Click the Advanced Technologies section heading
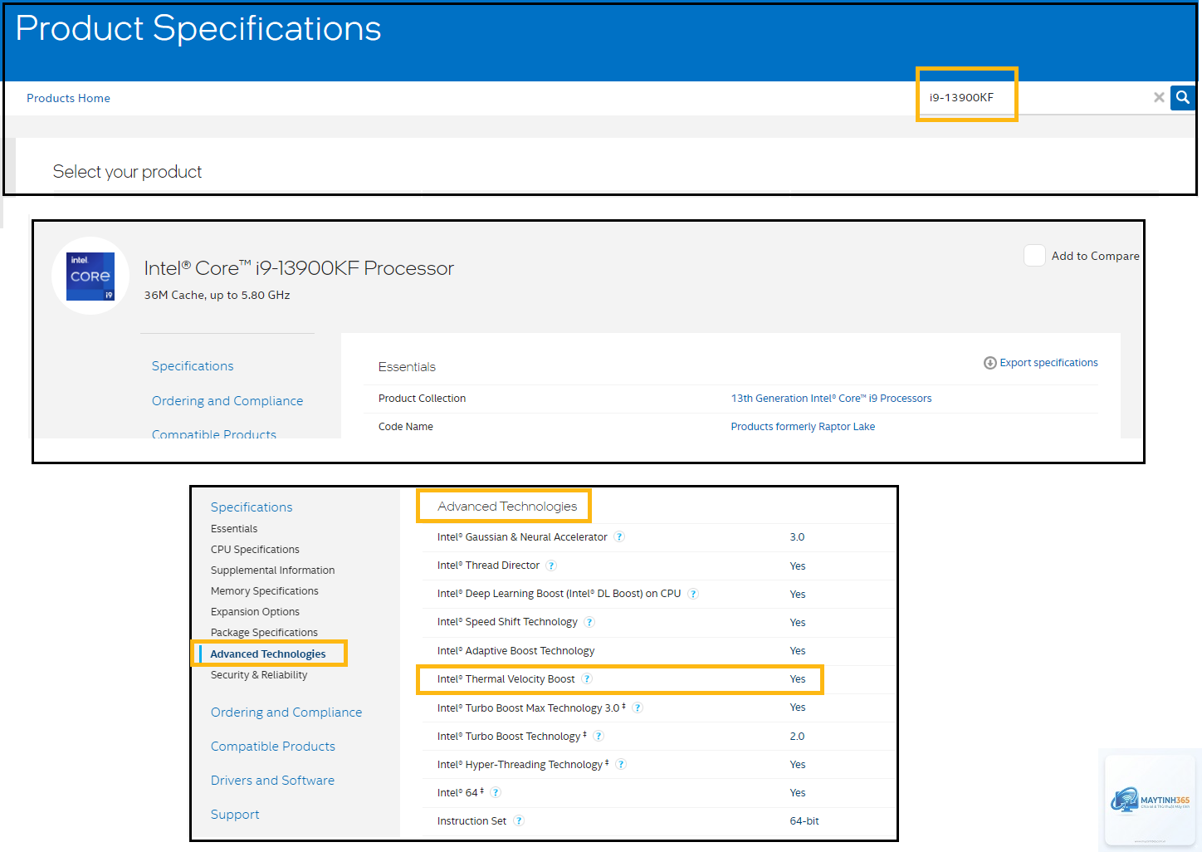1202x852 pixels. pyautogui.click(x=507, y=507)
